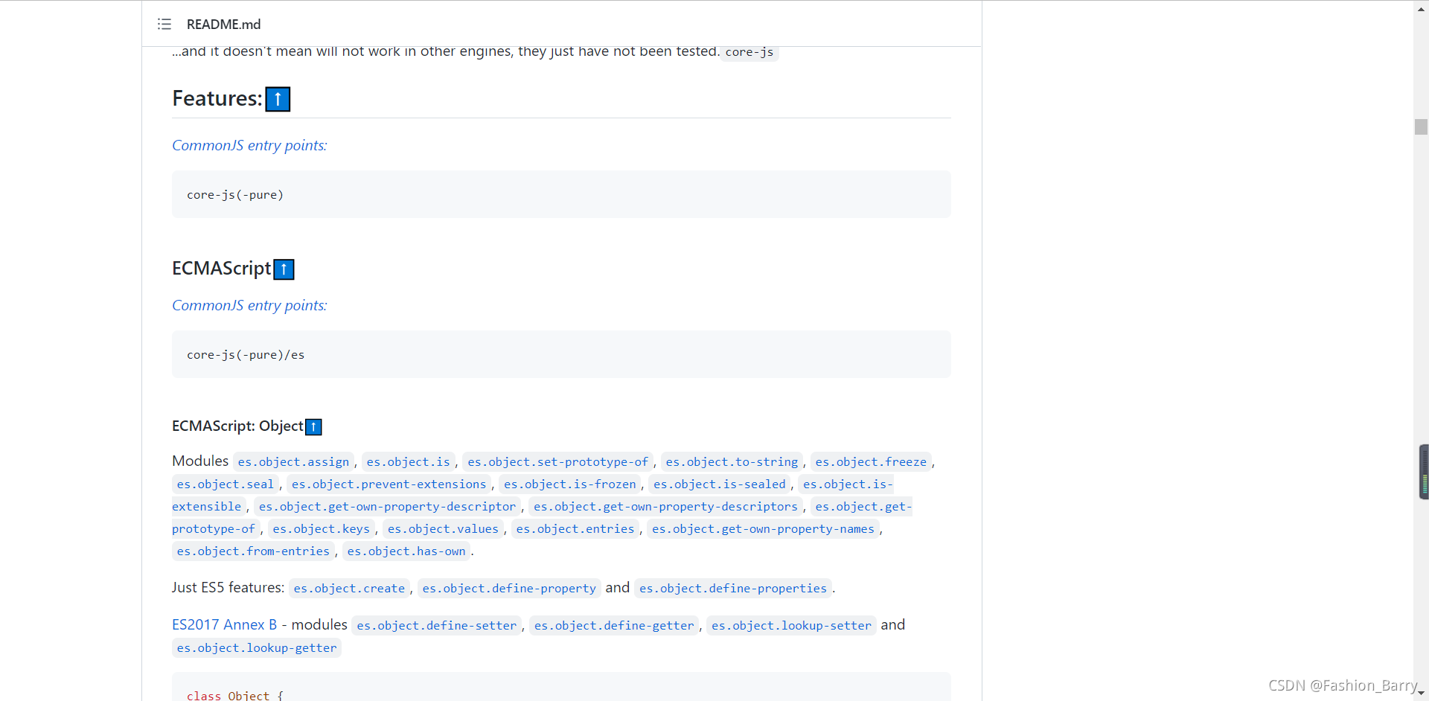
Task: Open the CommonJS entry points link under Features
Action: (249, 145)
